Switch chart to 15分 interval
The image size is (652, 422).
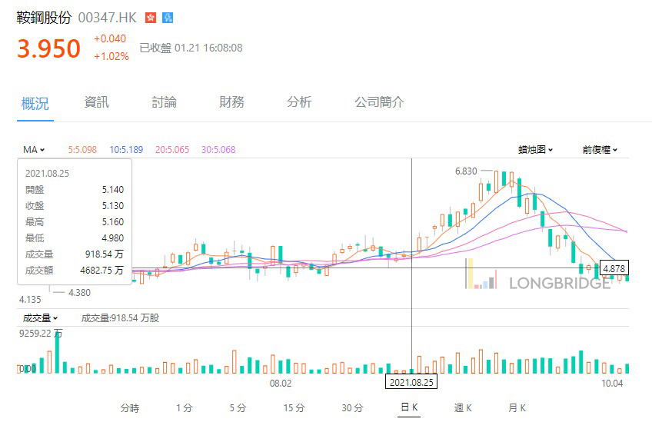(294, 407)
